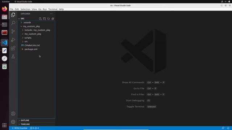Open the errors and warnings status indicator

pyautogui.click(x=34, y=128)
